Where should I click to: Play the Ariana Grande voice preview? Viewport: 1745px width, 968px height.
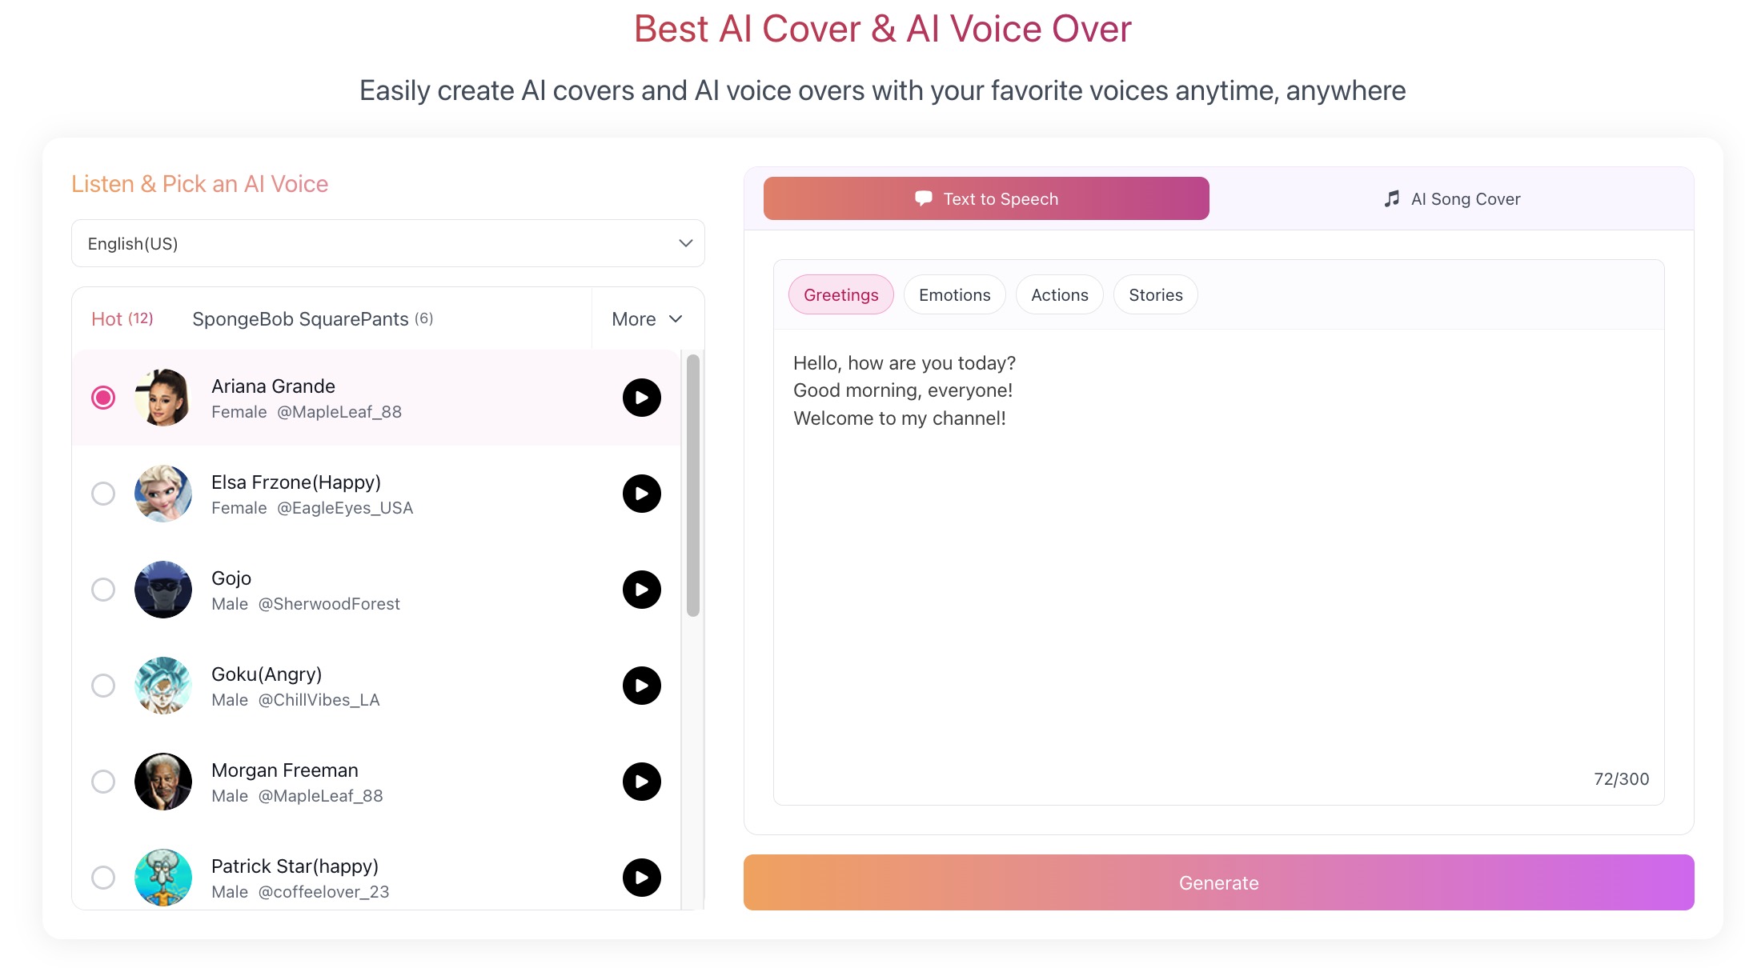coord(641,398)
